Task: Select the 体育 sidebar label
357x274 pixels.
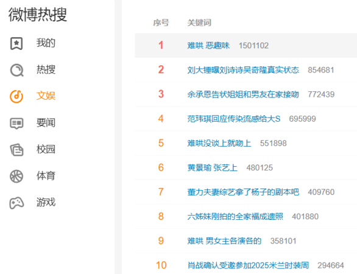Action: click(x=46, y=176)
